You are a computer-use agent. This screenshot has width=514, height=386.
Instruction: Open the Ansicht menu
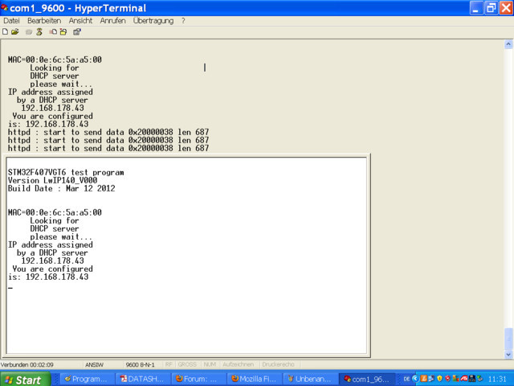point(80,21)
